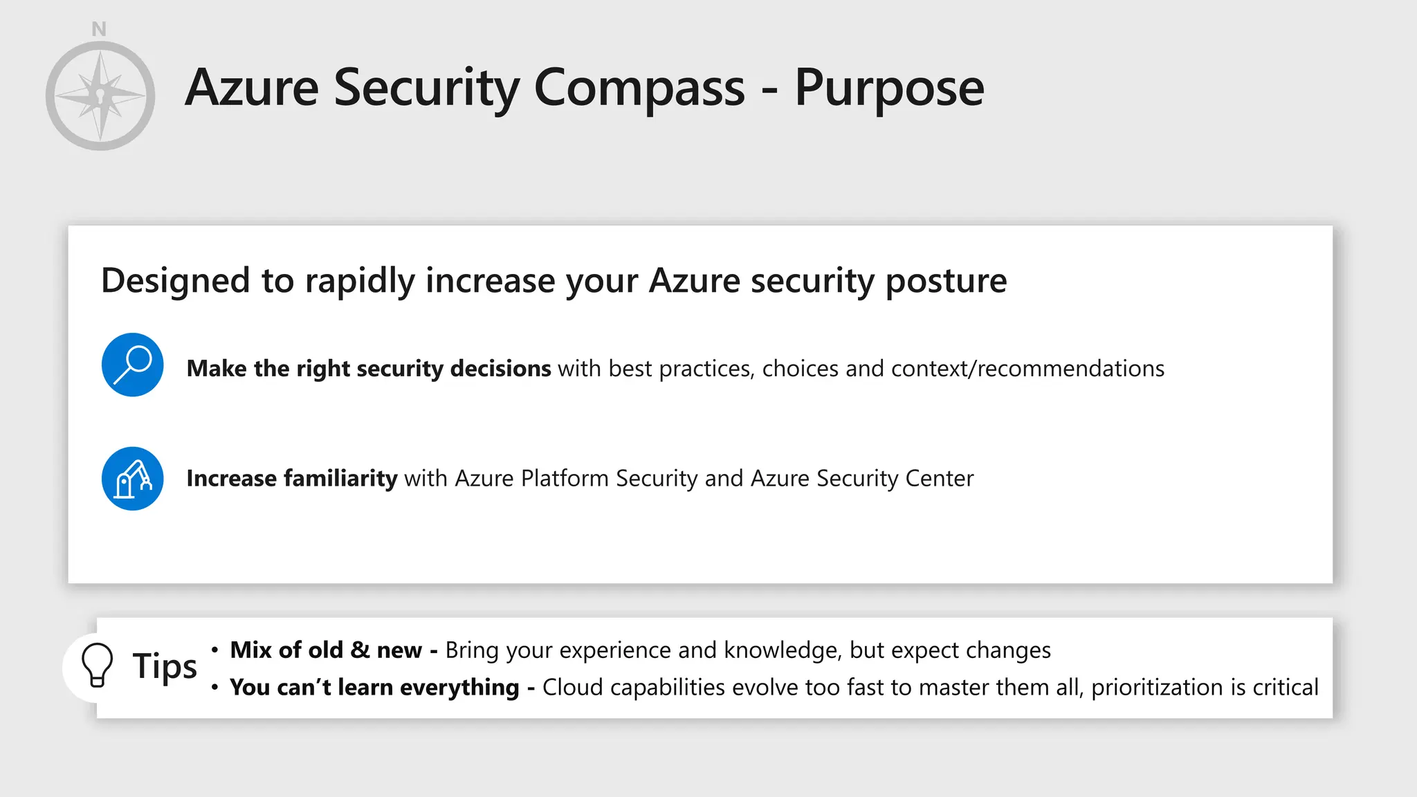Viewport: 1417px width, 797px height.
Task: Click the 'Azure Security Center' phrase
Action: click(x=862, y=479)
